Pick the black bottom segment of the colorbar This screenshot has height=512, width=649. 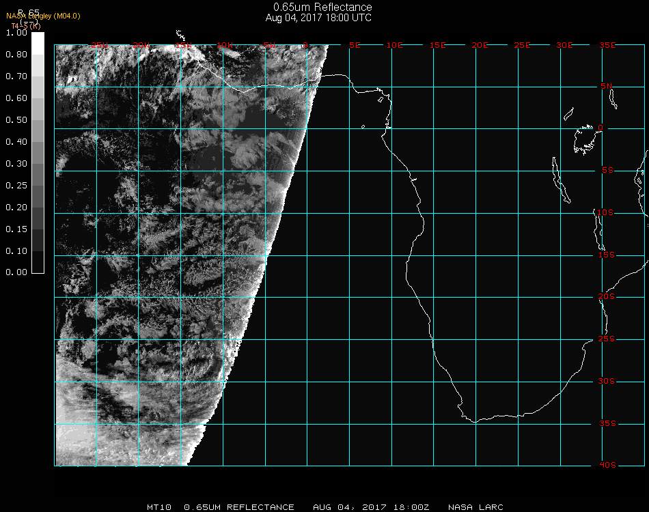tap(38, 262)
